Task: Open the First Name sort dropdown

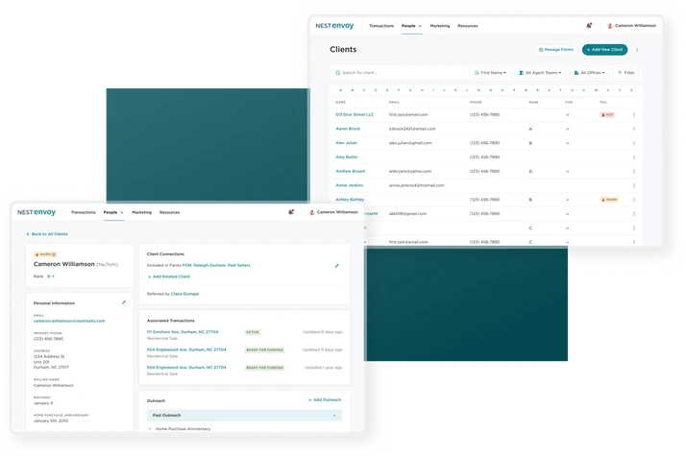Action: tap(490, 73)
